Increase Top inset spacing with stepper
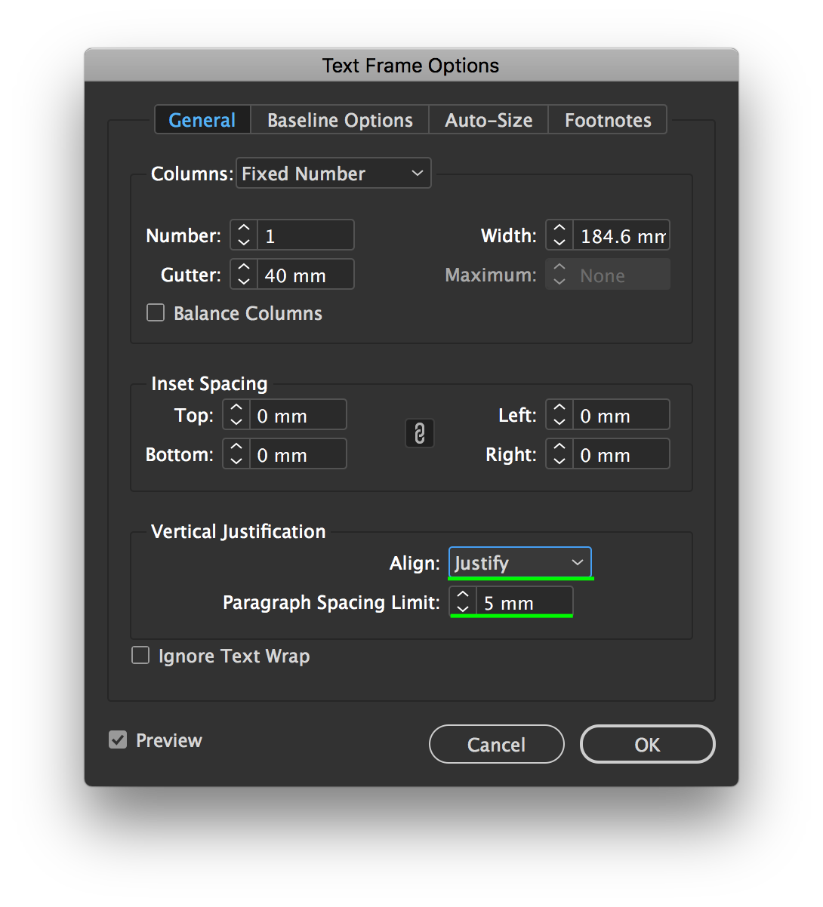 point(236,407)
